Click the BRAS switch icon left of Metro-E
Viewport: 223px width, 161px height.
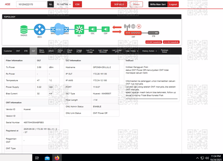(x=53, y=29)
